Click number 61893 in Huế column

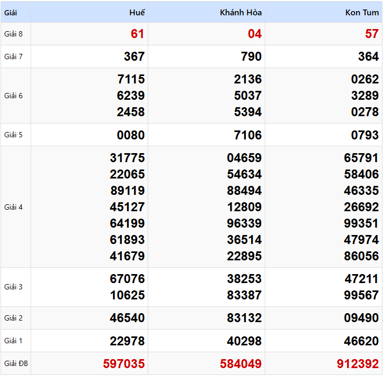click(127, 240)
